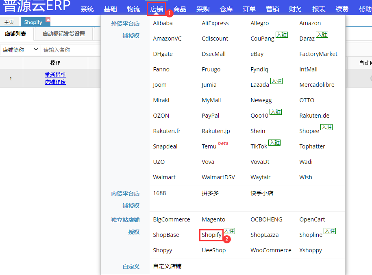Select DHgate platform entry
The height and width of the screenshot is (275, 372).
point(163,54)
